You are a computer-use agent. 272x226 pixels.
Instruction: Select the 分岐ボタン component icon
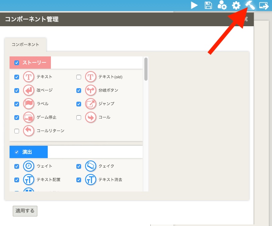(91, 91)
